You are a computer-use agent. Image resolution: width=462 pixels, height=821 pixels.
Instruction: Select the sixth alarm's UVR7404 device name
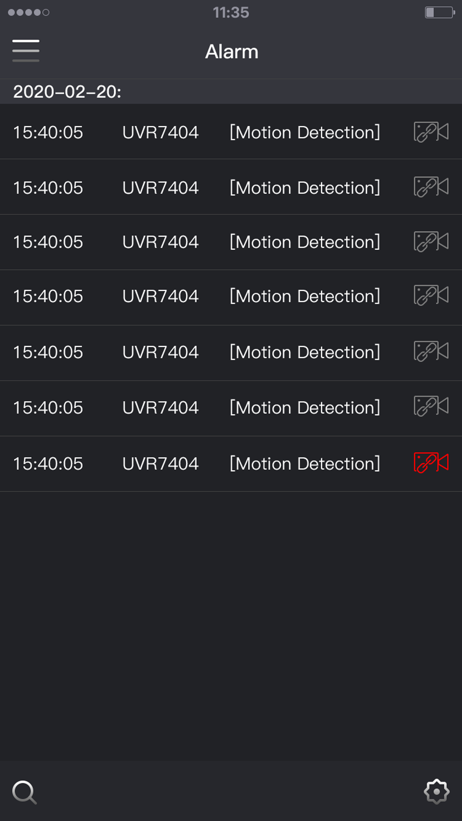point(160,408)
